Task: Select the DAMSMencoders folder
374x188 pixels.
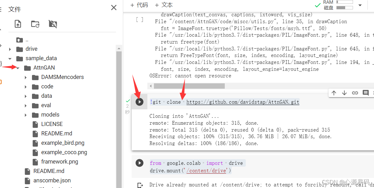Action: tap(62, 77)
